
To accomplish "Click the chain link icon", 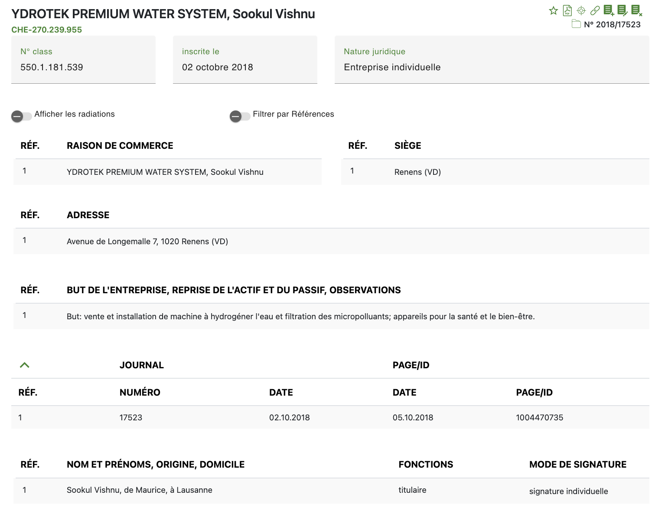I will 595,10.
